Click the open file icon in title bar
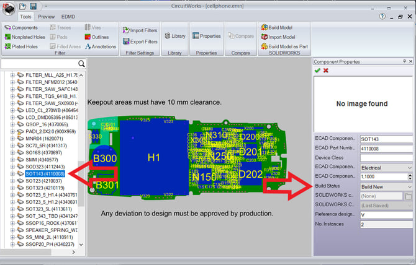The height and width of the screenshot is (265, 416). click(22, 6)
